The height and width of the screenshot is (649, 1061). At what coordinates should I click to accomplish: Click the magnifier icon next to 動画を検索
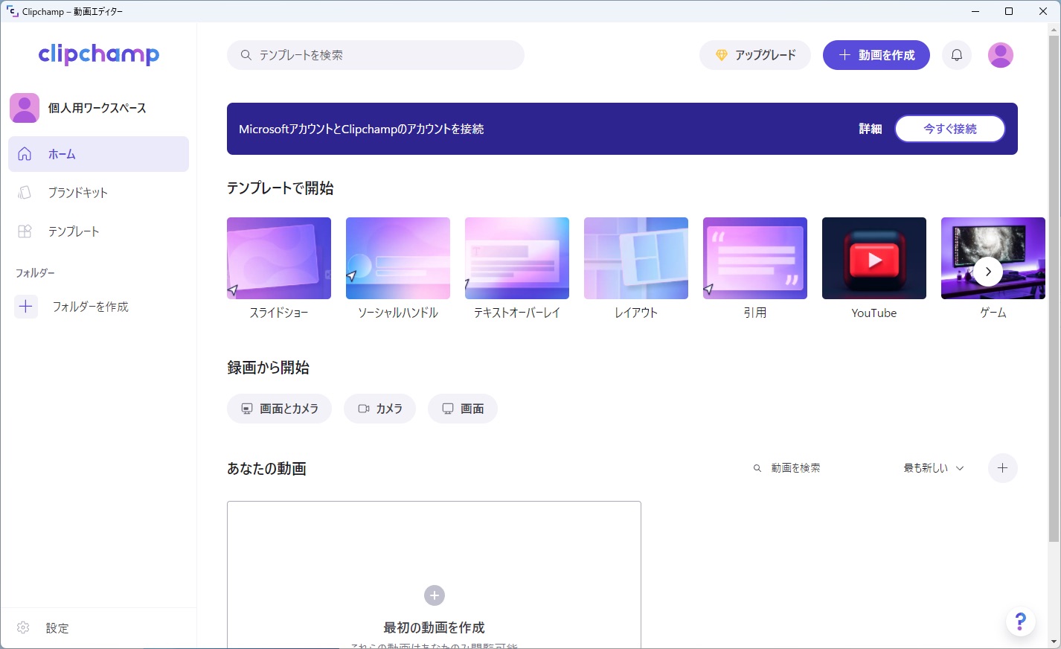click(757, 468)
